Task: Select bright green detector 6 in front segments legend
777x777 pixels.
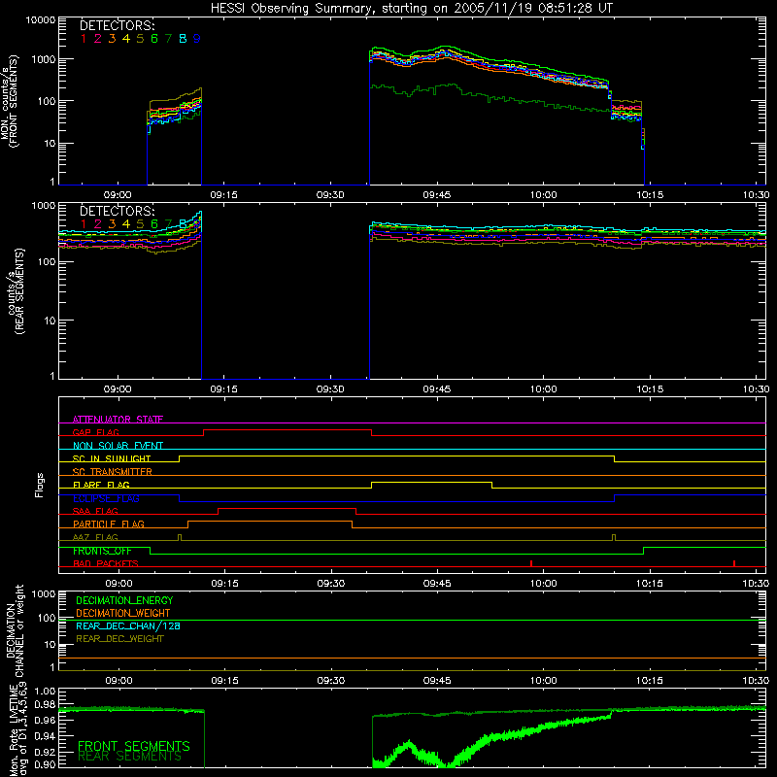Action: pyautogui.click(x=154, y=39)
